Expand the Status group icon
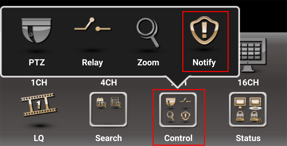 pyautogui.click(x=248, y=109)
